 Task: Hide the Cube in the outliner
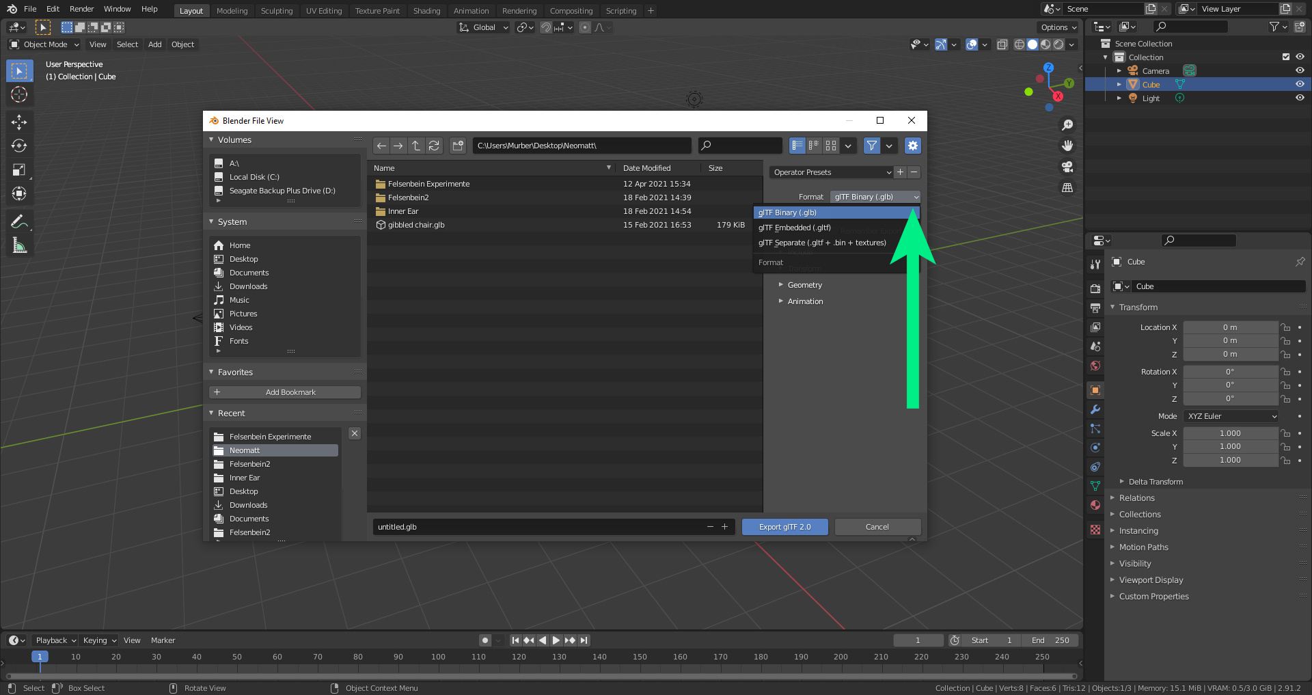click(1300, 85)
